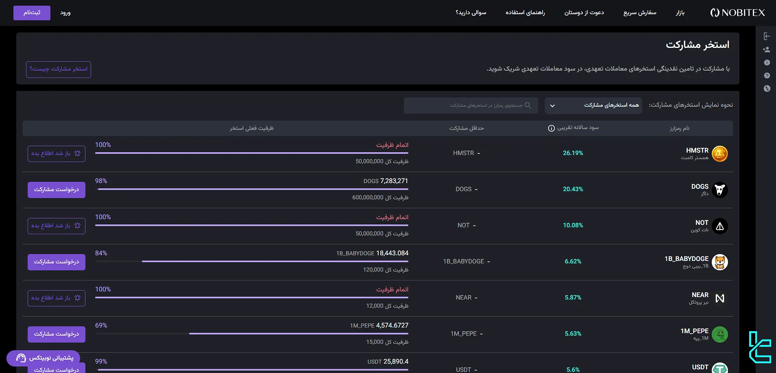Open the sidebar question mark help icon
Image resolution: width=776 pixels, height=373 pixels.
(767, 75)
